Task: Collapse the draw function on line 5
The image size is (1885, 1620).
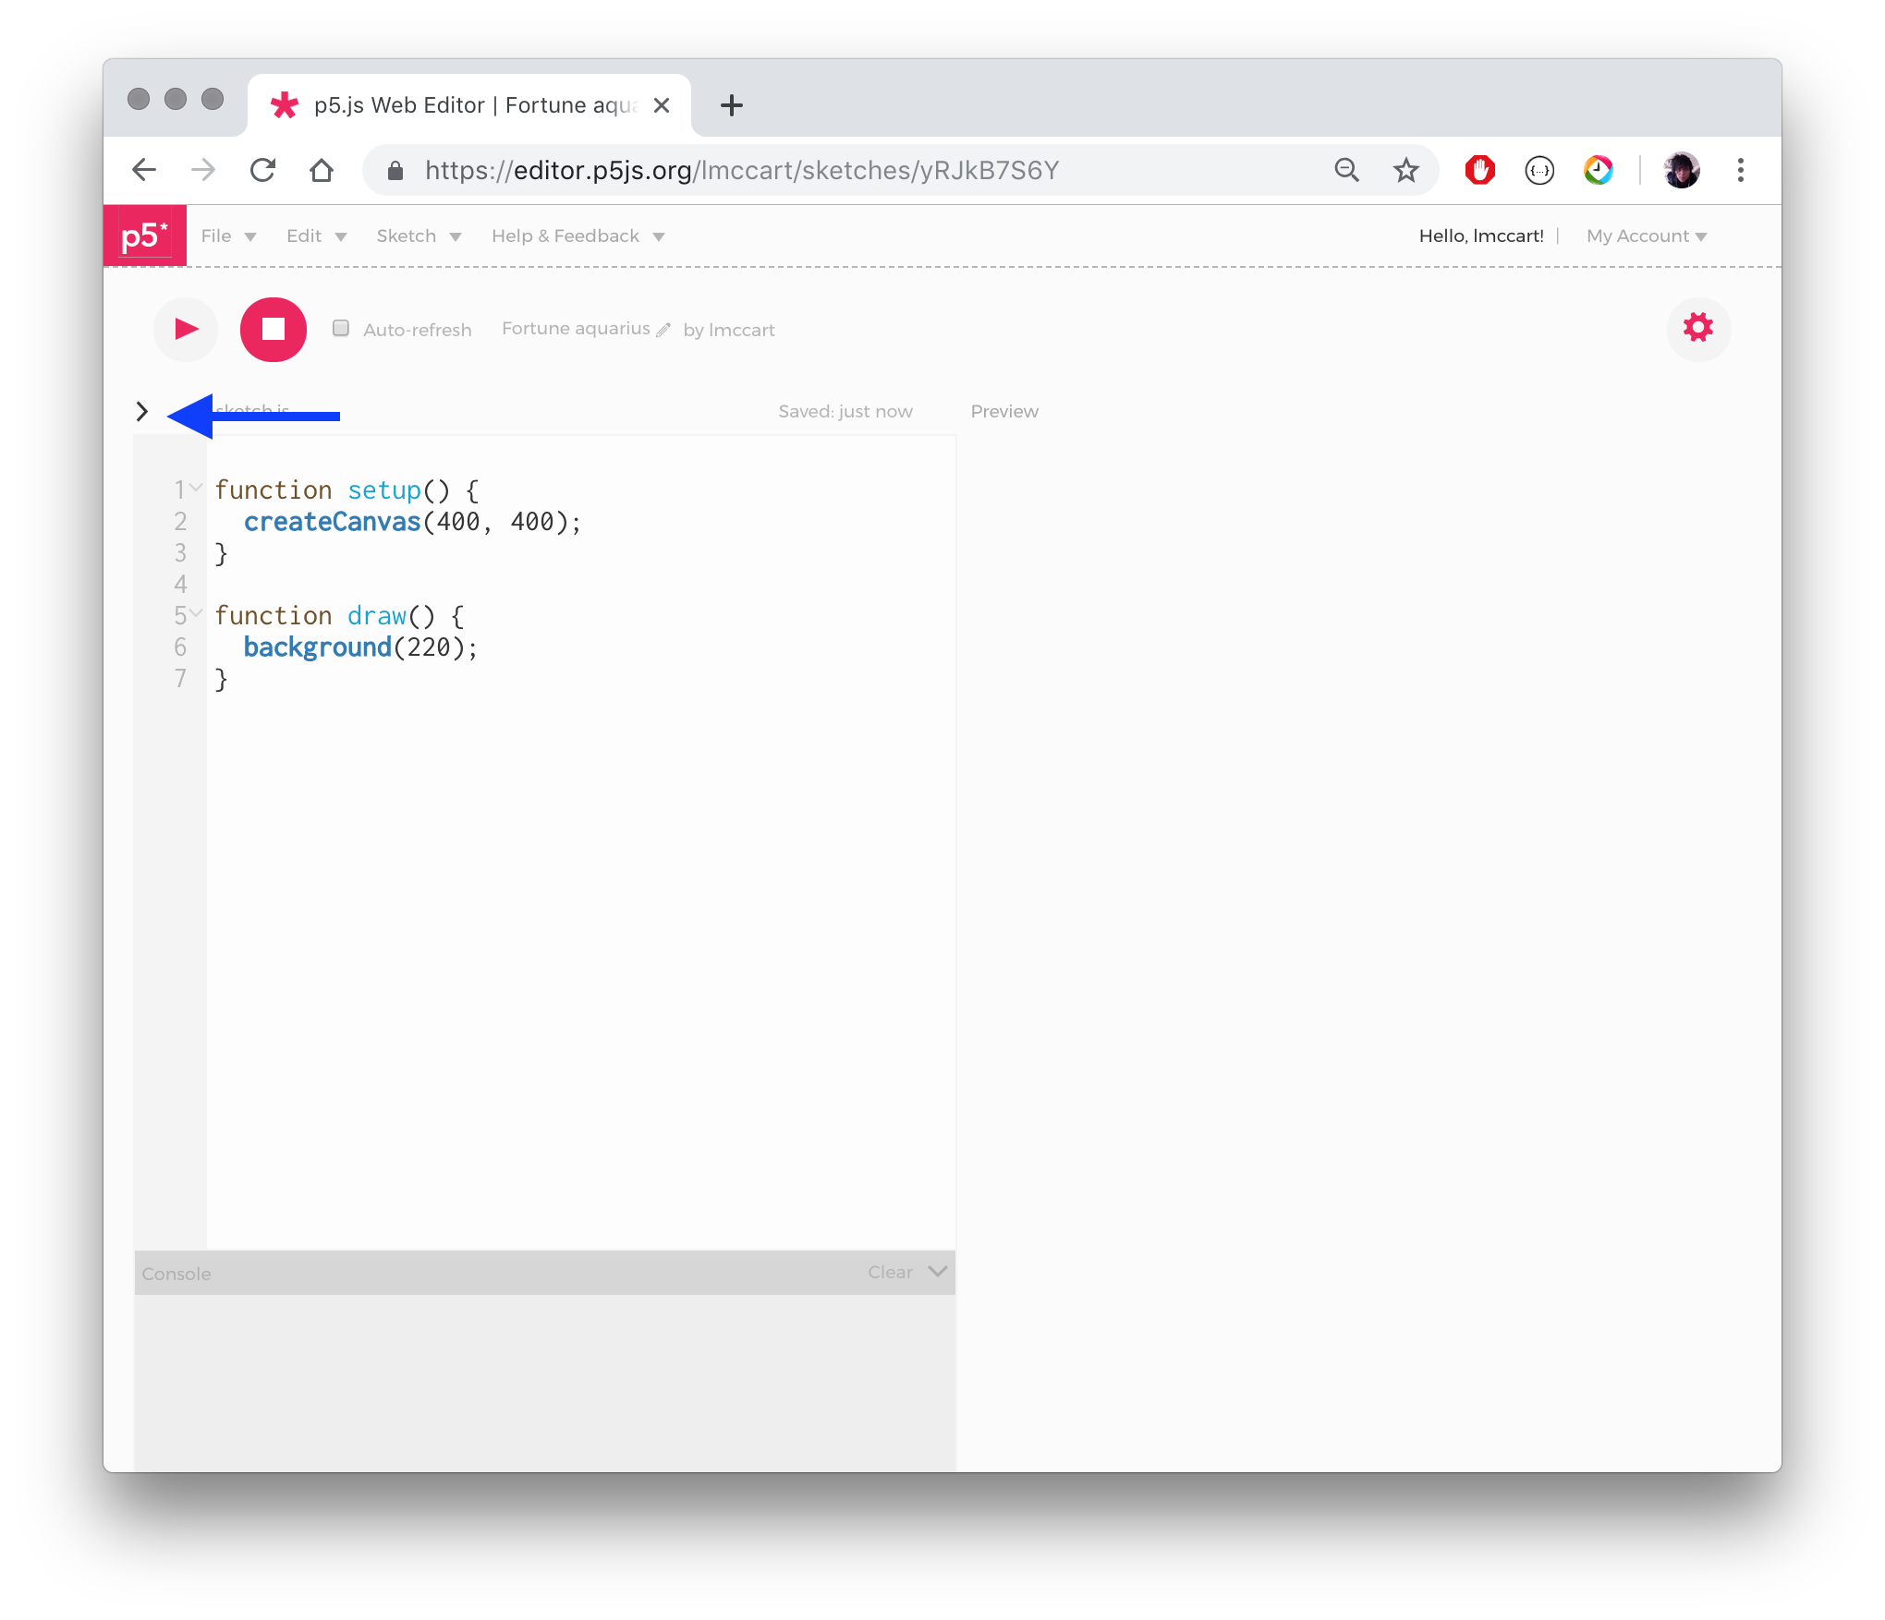Action: pyautogui.click(x=196, y=613)
